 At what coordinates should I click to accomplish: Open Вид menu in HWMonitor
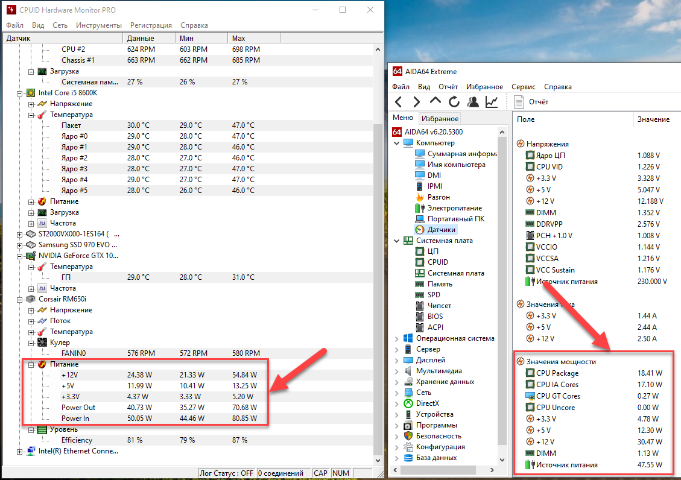click(38, 25)
